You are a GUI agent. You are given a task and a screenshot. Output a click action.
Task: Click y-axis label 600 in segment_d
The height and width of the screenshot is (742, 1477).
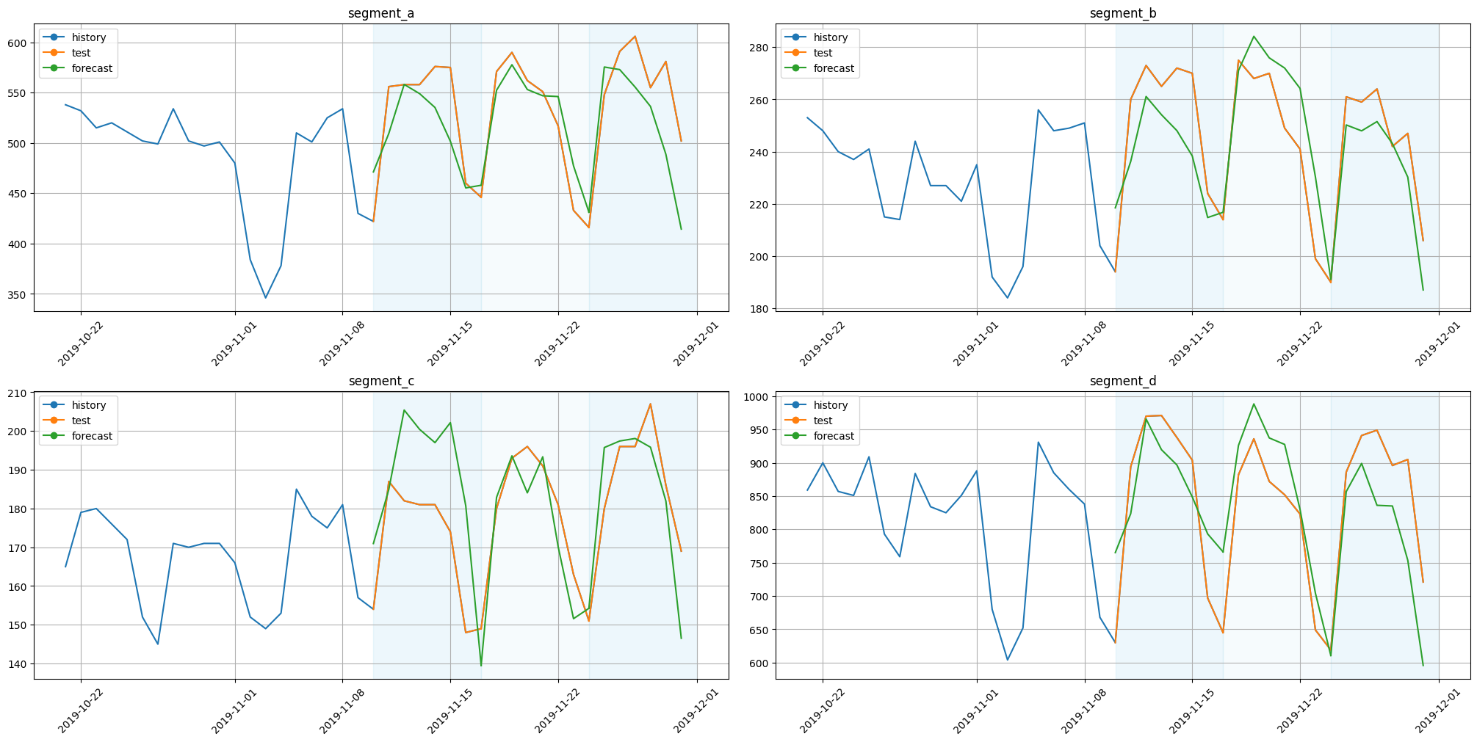(761, 663)
